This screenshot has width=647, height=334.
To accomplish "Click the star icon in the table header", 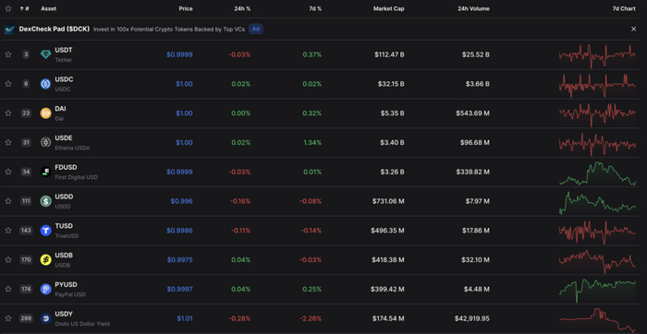I will [x=7, y=8].
